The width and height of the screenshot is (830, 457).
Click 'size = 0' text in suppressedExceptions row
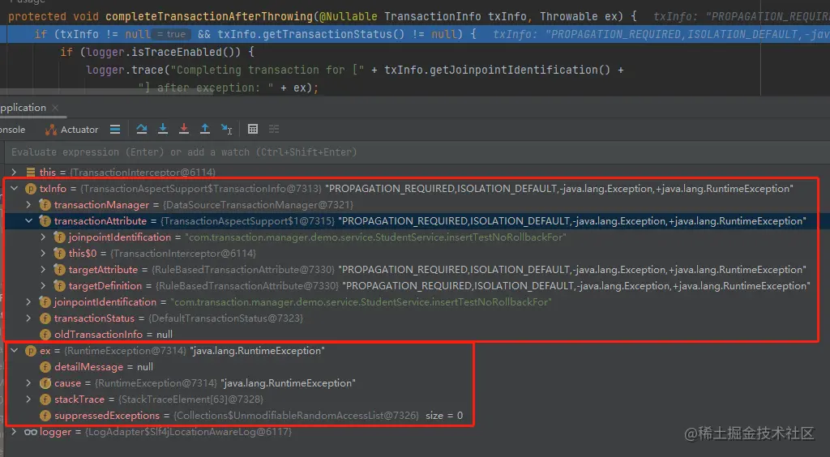[x=444, y=415]
